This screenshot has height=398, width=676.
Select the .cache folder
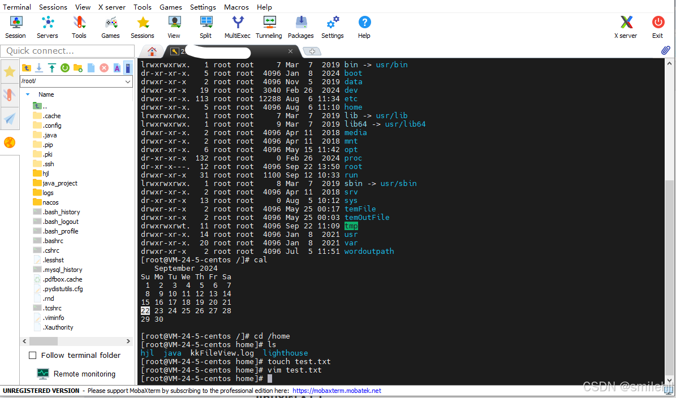tap(47, 116)
